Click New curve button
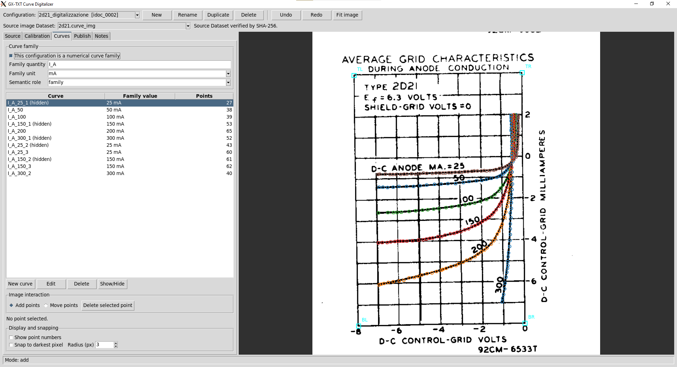The image size is (677, 367). pos(20,284)
